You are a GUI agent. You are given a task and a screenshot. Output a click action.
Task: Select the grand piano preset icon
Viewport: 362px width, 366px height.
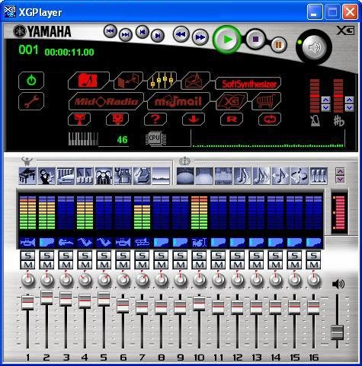click(27, 176)
